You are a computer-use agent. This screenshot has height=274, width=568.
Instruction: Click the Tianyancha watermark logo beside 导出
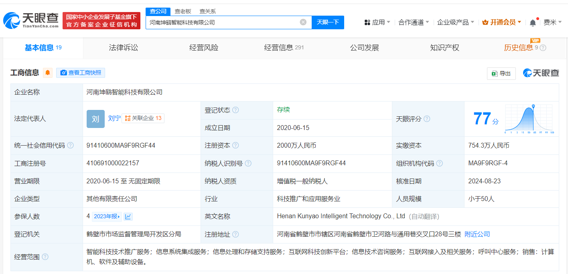pyautogui.click(x=541, y=73)
